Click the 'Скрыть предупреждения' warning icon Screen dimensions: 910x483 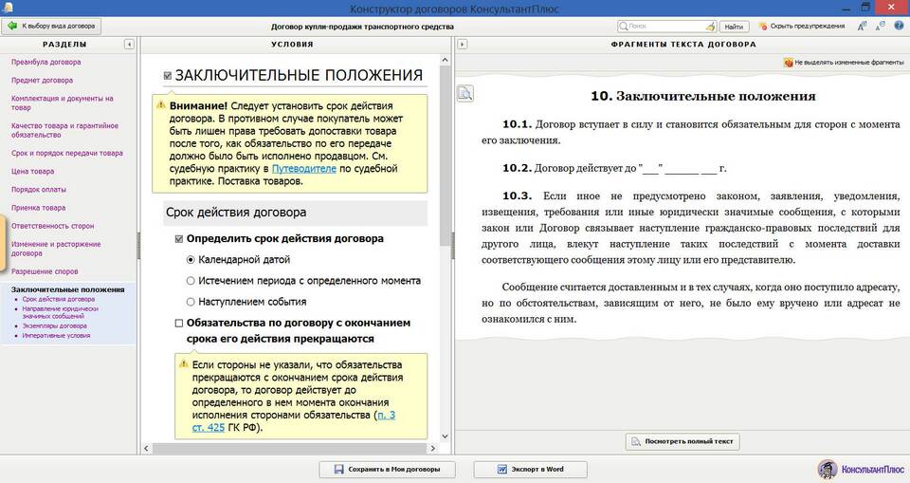(x=762, y=27)
